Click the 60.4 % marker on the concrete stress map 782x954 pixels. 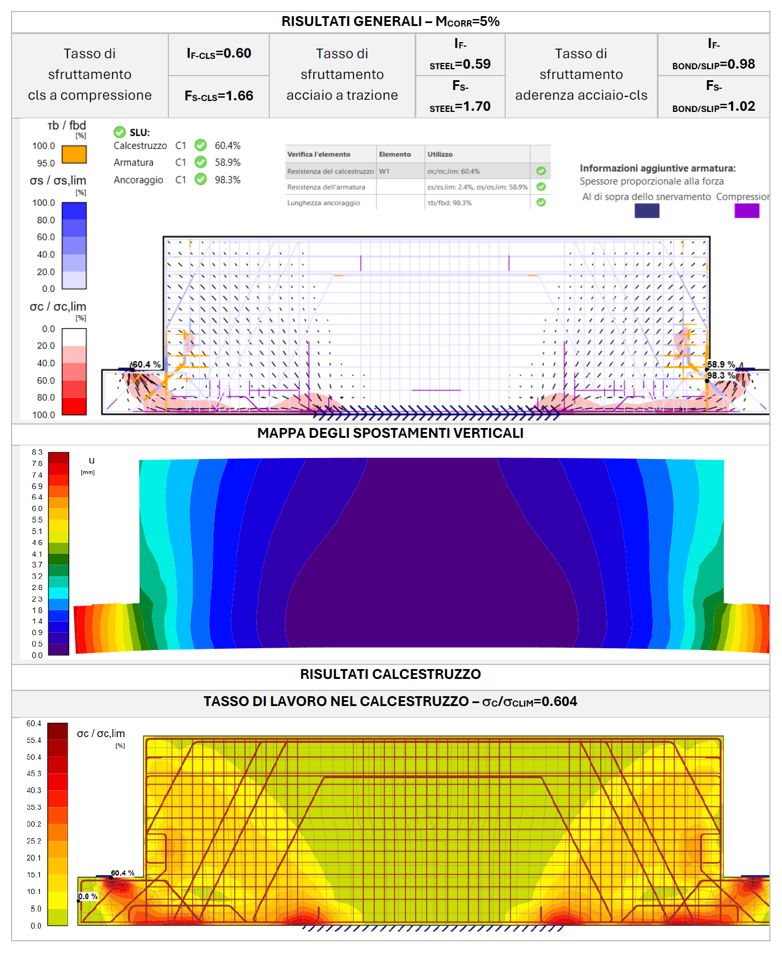tap(122, 873)
